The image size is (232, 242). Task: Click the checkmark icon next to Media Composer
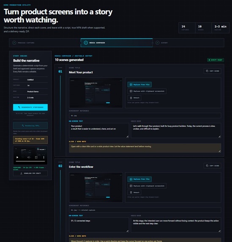(86, 43)
